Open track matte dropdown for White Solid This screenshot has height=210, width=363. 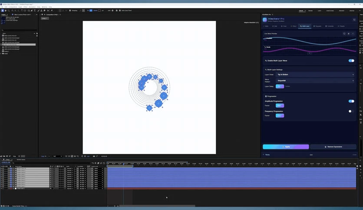[82, 188]
